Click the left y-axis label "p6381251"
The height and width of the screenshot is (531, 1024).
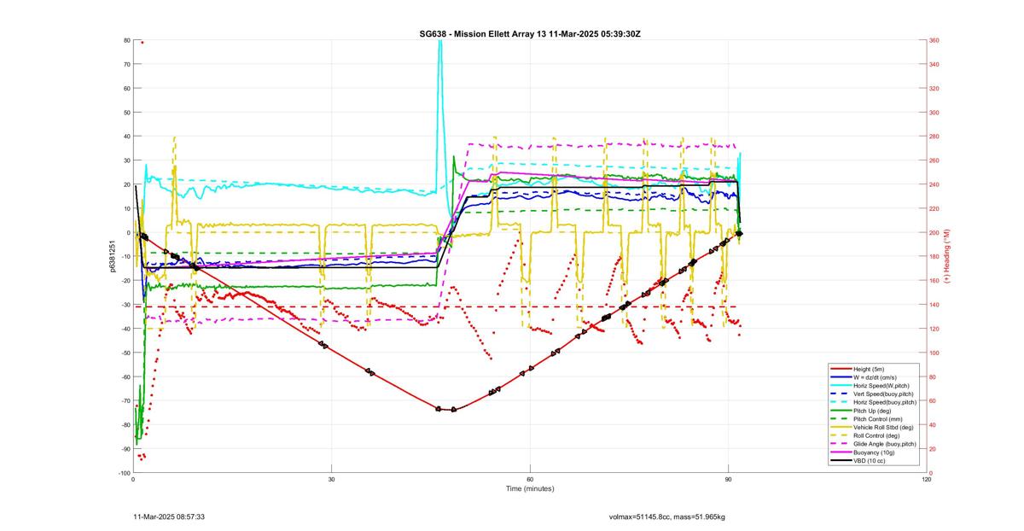[x=112, y=256]
